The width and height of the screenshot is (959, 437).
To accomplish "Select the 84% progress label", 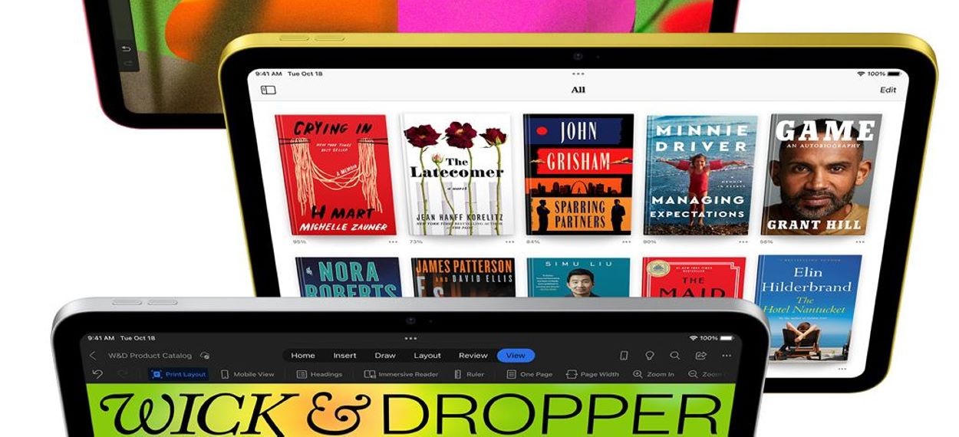I will point(532,242).
